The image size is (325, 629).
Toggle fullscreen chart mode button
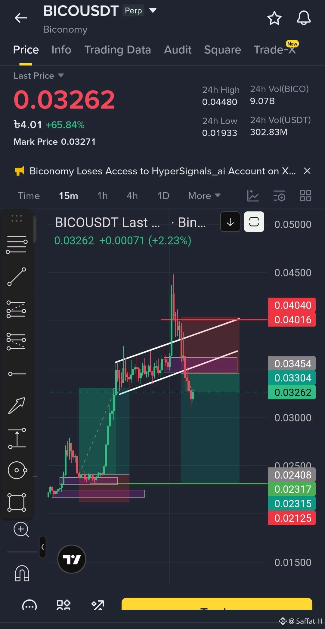click(x=254, y=222)
